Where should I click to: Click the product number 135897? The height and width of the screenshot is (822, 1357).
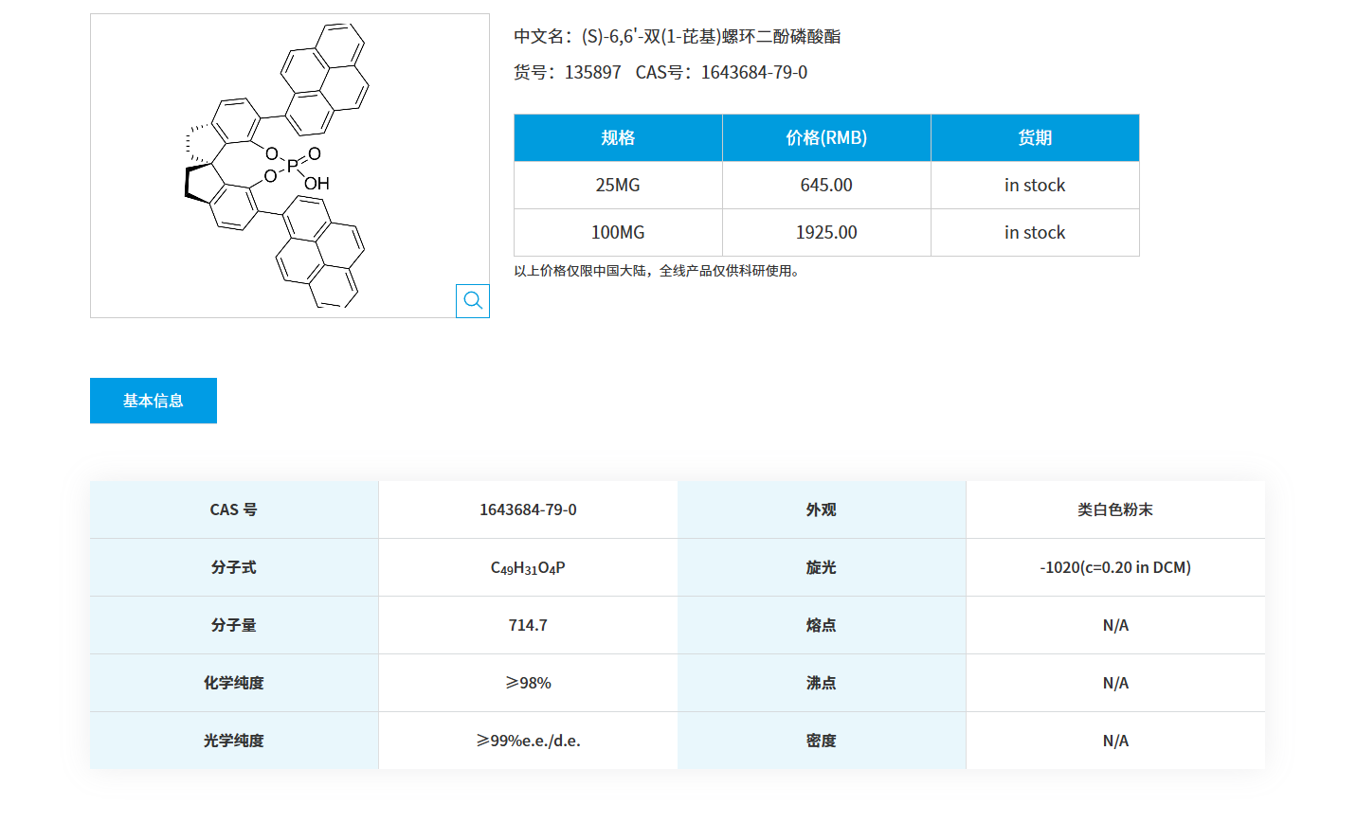tap(592, 72)
